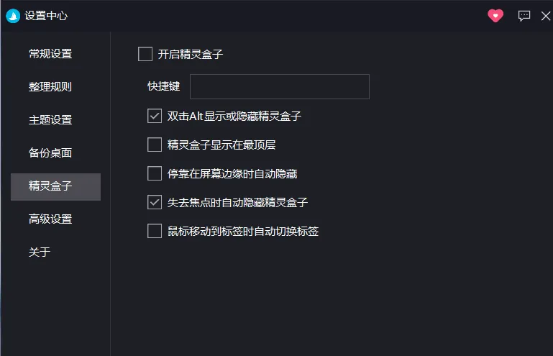The height and width of the screenshot is (356, 553).
Task: Click the 设置中心 window title text
Action: [x=46, y=16]
